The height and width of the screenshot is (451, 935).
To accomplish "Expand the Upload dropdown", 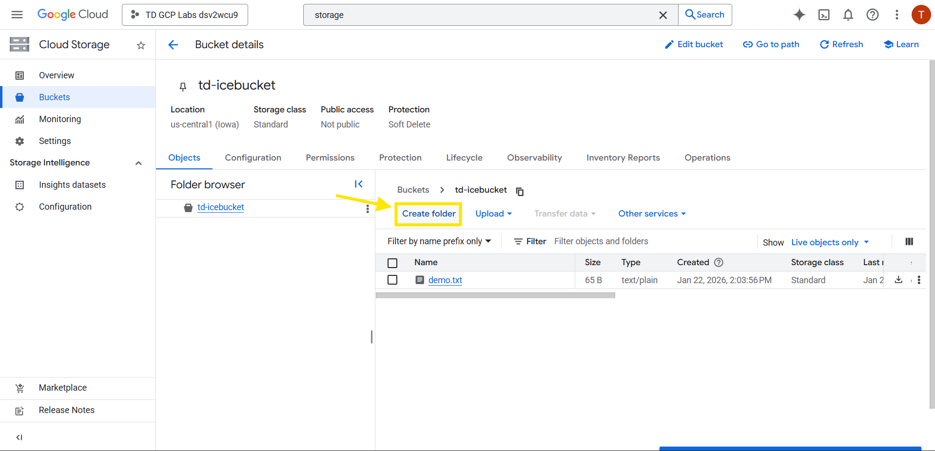I will tap(493, 214).
